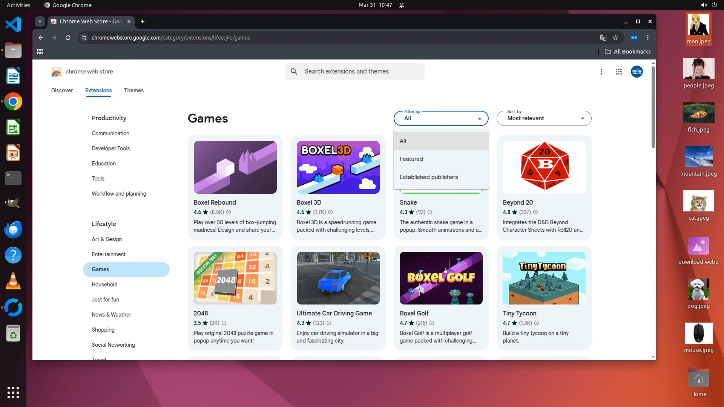Viewport: 724px width, 407px height.
Task: Click the bookmark star icon
Action: tap(615, 38)
